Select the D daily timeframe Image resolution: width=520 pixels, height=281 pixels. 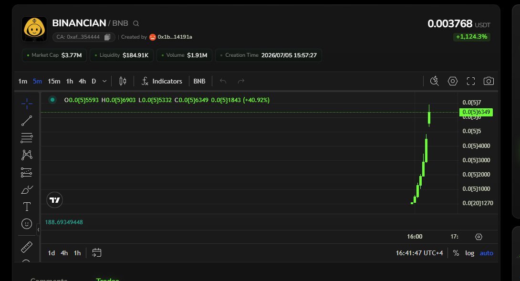pos(94,81)
